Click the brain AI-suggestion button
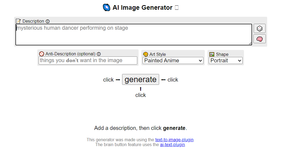 259,39
